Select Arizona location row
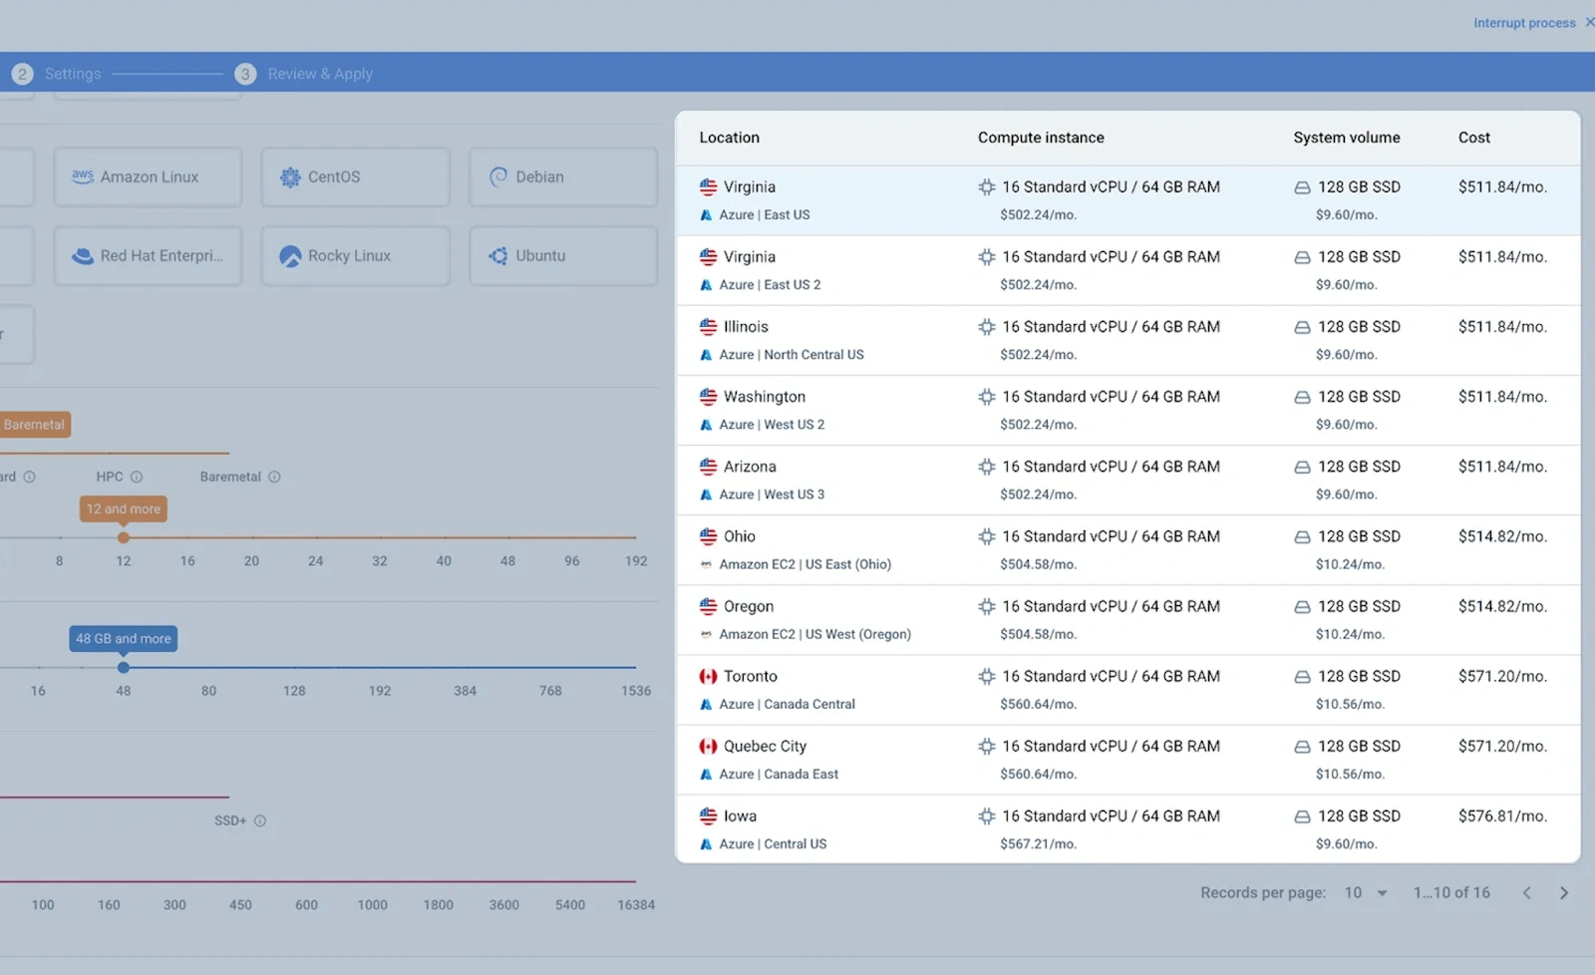This screenshot has width=1595, height=975. coord(1127,480)
